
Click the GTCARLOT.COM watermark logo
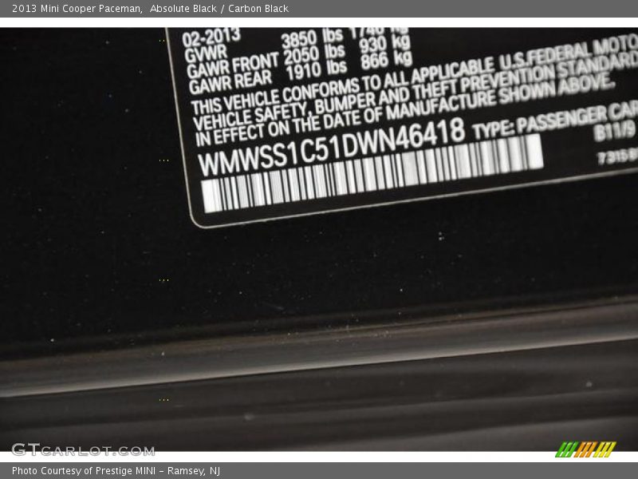pos(83,450)
